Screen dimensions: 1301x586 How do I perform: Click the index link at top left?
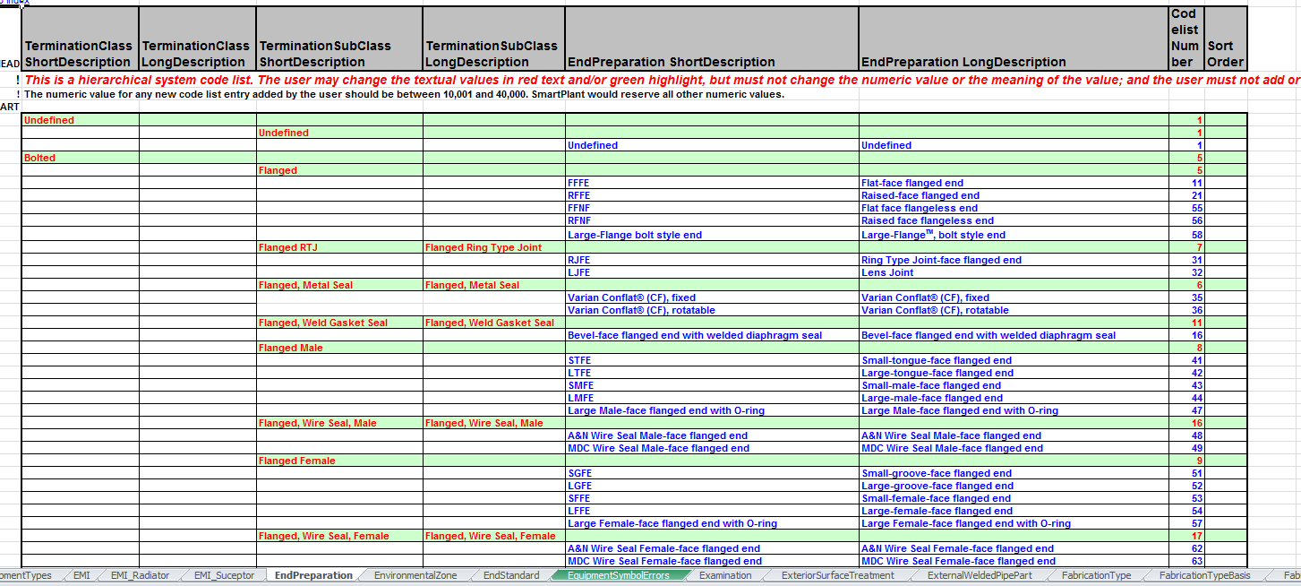click(14, 3)
